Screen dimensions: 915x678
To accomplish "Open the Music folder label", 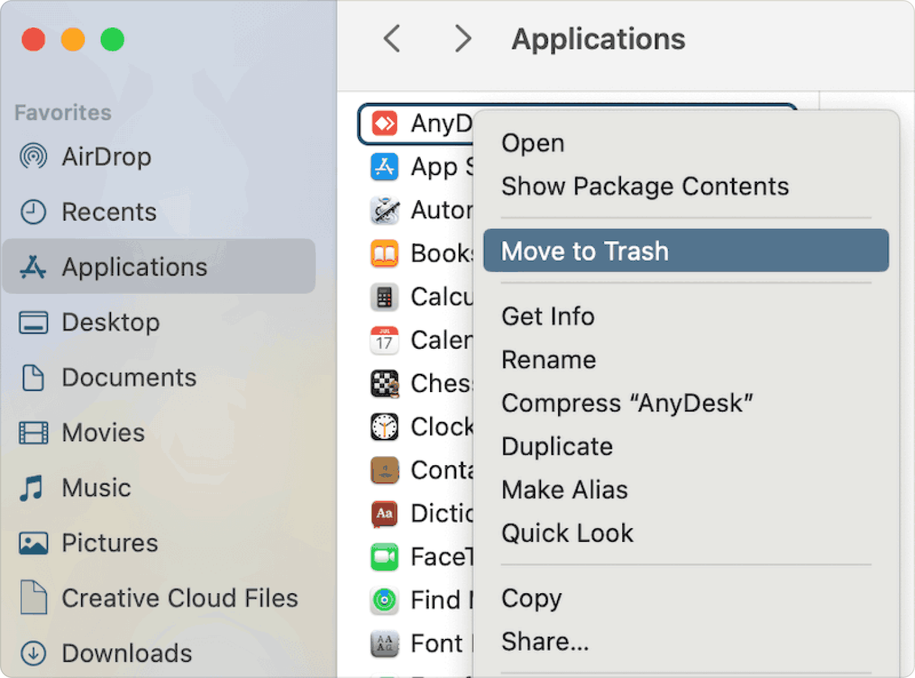I will pos(96,488).
